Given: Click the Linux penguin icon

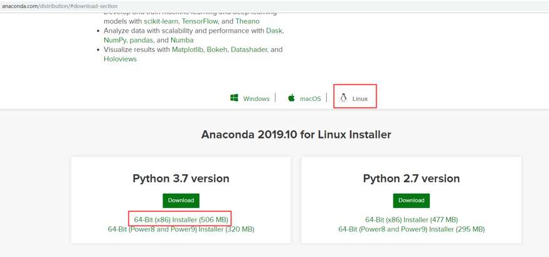Looking at the screenshot, I should (343, 98).
